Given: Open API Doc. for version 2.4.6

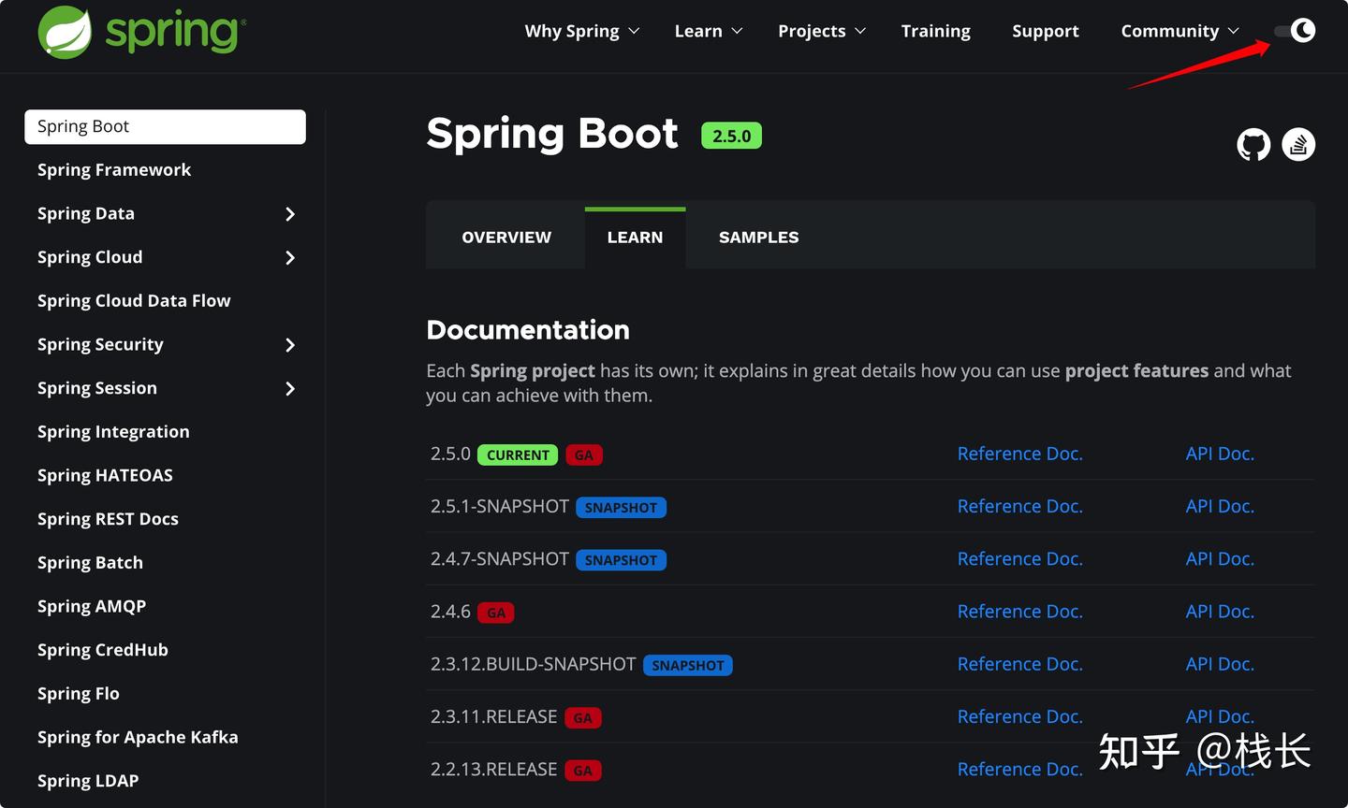Looking at the screenshot, I should pyautogui.click(x=1220, y=612).
